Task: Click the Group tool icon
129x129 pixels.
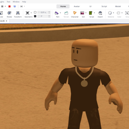Action: point(127,13)
